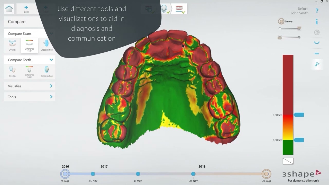Click the Compare Scans header label
This screenshot has height=185, width=329.
click(20, 34)
